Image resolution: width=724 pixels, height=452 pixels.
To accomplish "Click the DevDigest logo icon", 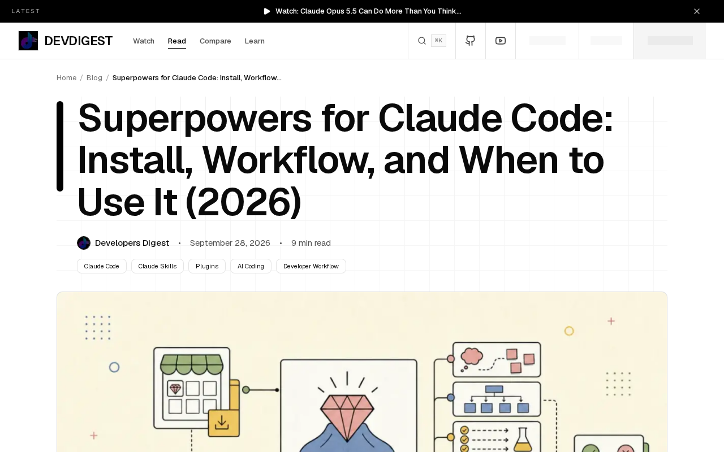I will [28, 41].
